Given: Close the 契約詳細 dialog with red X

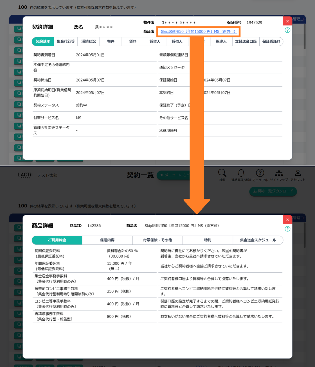Looking at the screenshot, I should [287, 21].
